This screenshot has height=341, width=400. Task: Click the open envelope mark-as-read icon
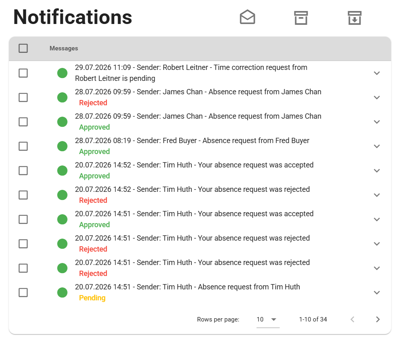247,17
